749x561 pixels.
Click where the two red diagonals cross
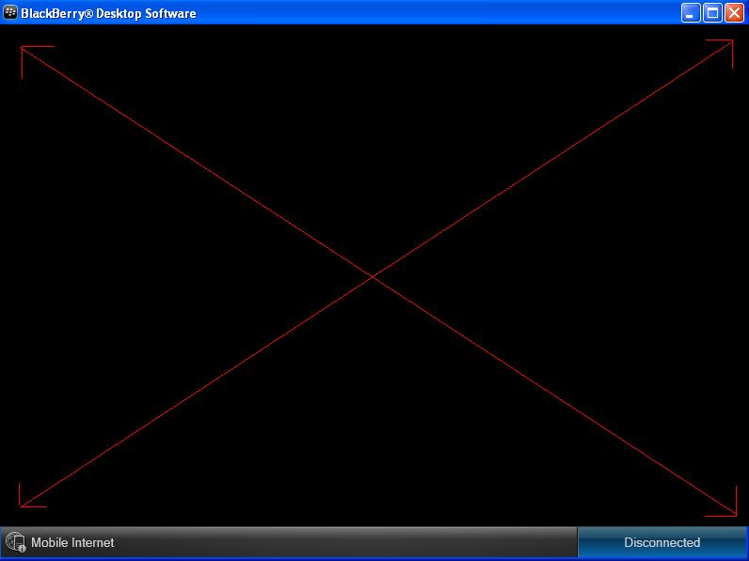374,276
